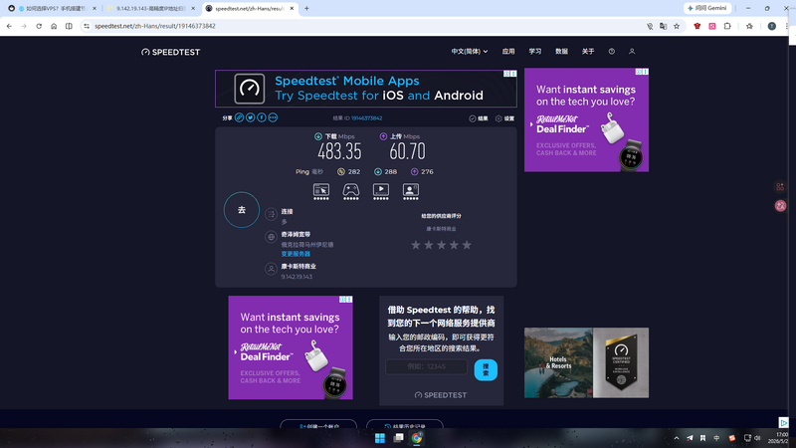This screenshot has height=448, width=796.
Task: Show hidden system tray icons chevron
Action: 677,438
